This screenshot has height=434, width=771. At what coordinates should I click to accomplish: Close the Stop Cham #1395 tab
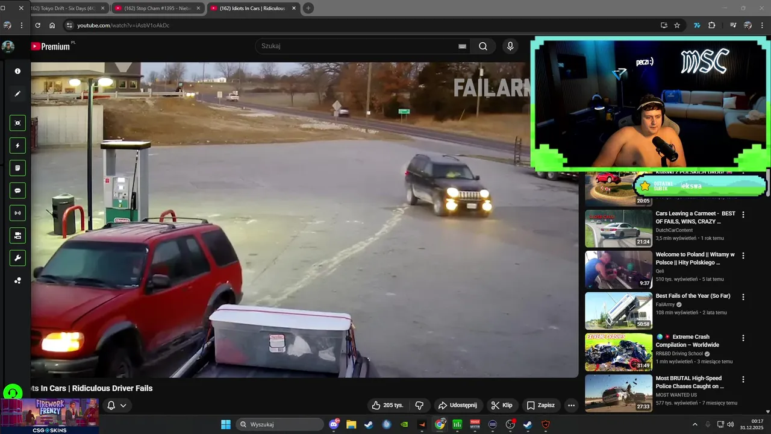click(x=198, y=8)
